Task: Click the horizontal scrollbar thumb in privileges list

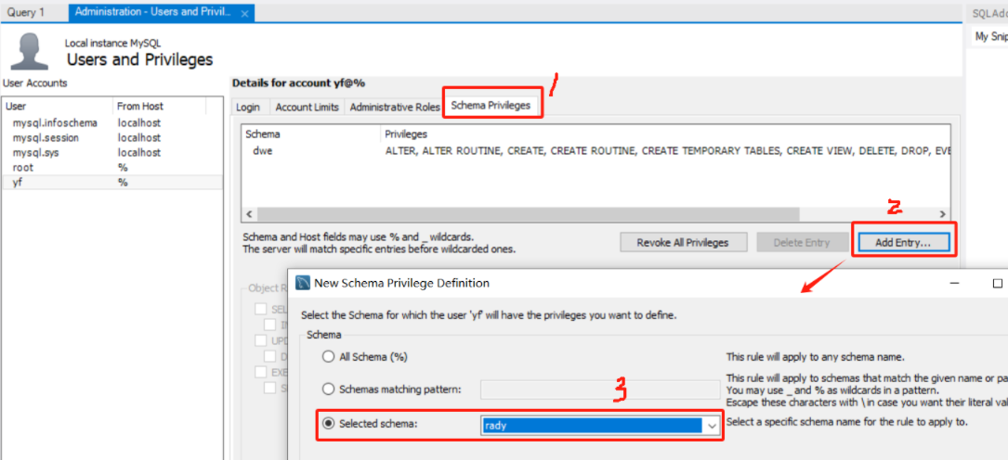Action: pyautogui.click(x=528, y=214)
